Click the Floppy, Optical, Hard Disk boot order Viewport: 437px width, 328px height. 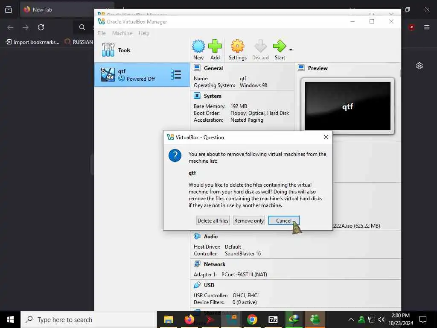(260, 113)
